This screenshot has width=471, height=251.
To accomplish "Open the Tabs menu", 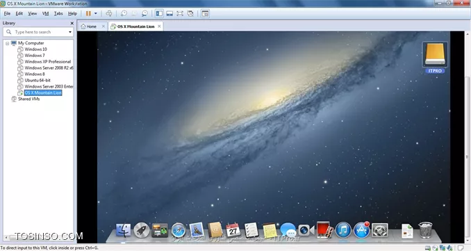I will coord(58,13).
